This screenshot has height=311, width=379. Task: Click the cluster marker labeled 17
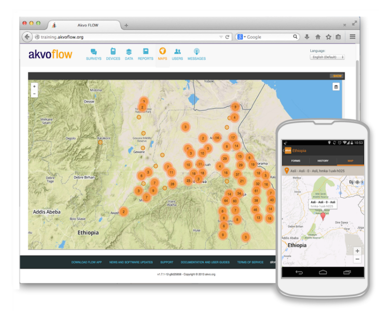(233, 137)
